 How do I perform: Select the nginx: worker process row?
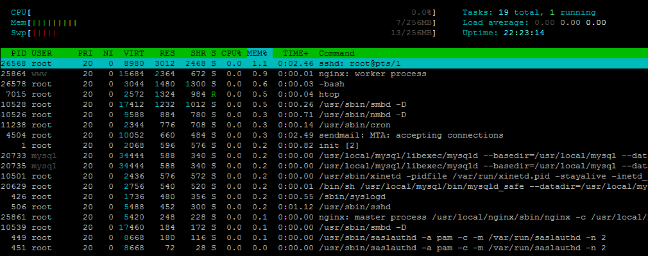tap(324, 74)
